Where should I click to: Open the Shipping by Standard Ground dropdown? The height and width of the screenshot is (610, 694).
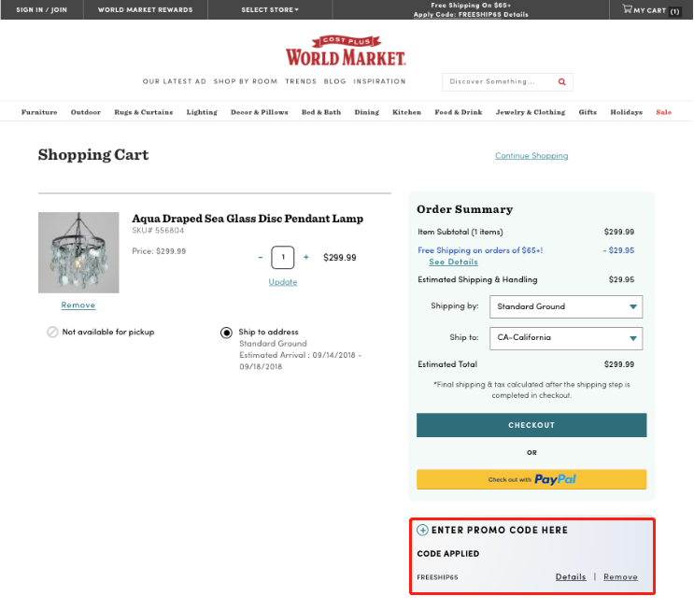pyautogui.click(x=566, y=306)
